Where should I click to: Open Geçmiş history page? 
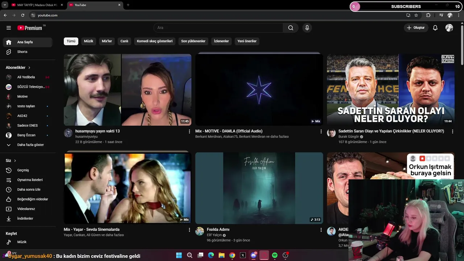[28, 170]
